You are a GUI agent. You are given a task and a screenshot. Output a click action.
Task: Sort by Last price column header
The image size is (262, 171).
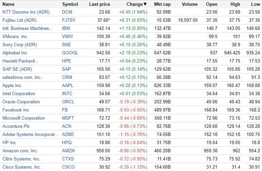pos(99,4)
